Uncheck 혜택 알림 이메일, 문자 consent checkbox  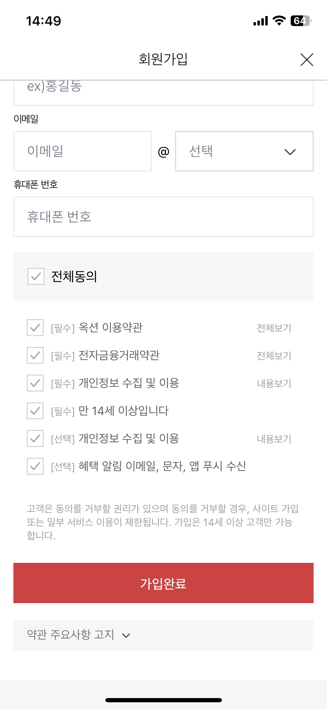(x=35, y=467)
